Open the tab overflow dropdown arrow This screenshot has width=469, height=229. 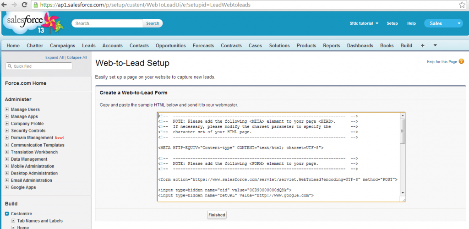click(435, 45)
